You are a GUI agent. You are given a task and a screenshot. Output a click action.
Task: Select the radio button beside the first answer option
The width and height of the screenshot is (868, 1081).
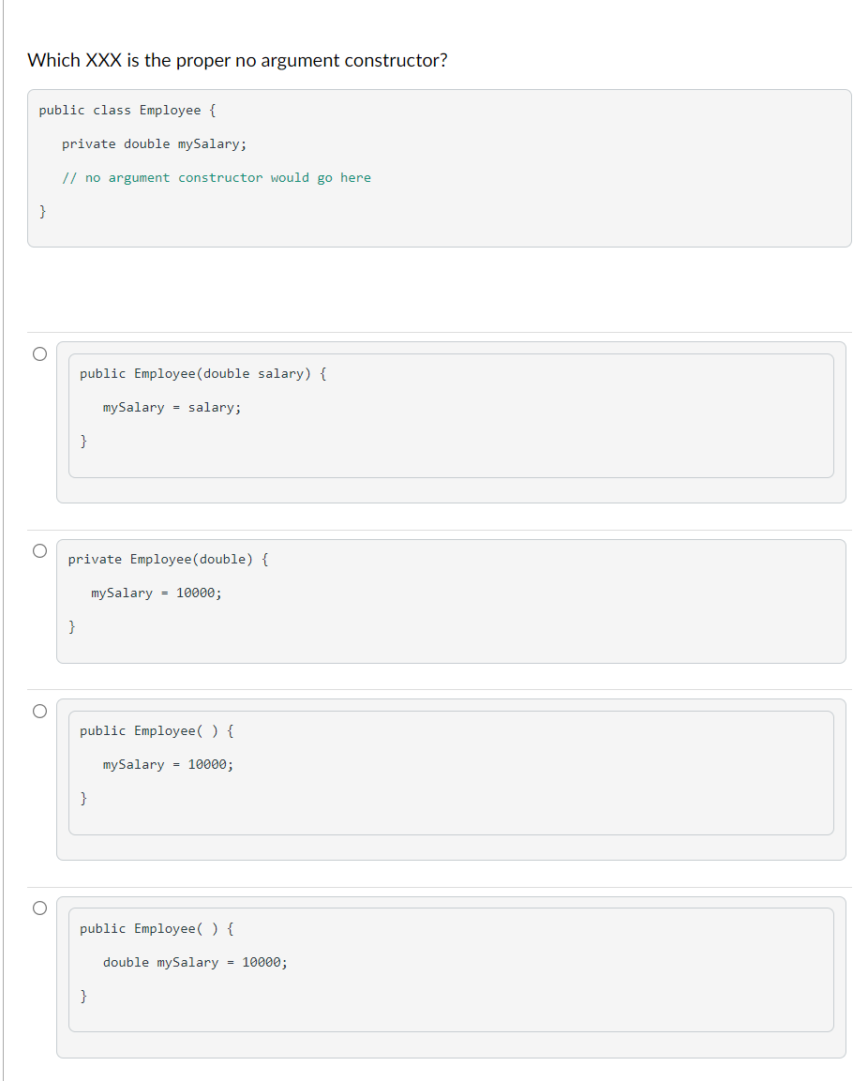[39, 353]
